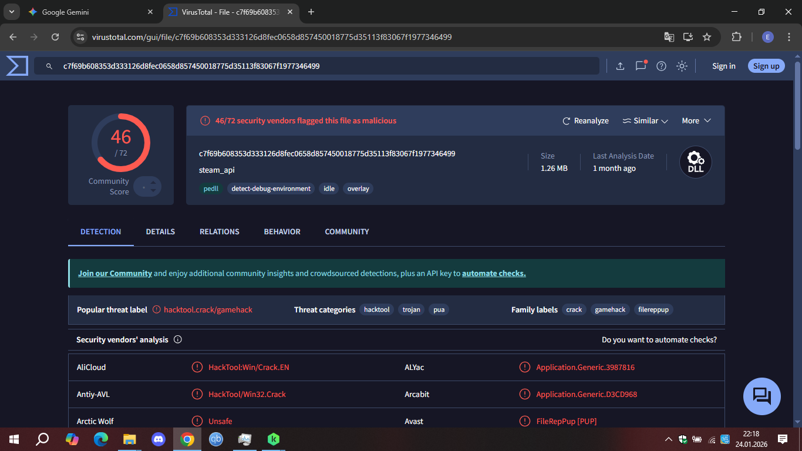Show hidden system tray icons

668,439
